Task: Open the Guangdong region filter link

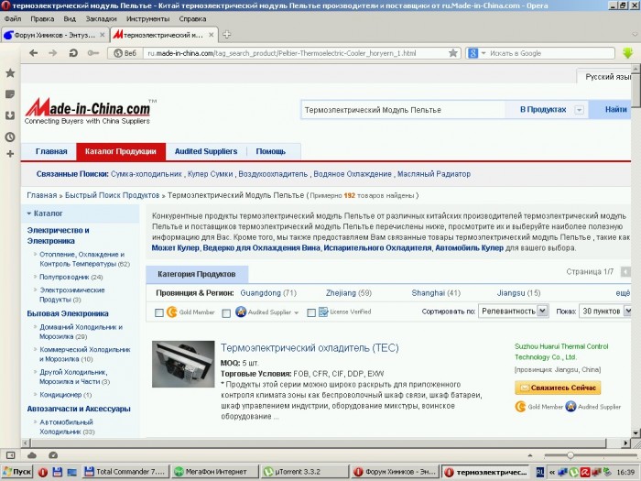Action: 267,292
